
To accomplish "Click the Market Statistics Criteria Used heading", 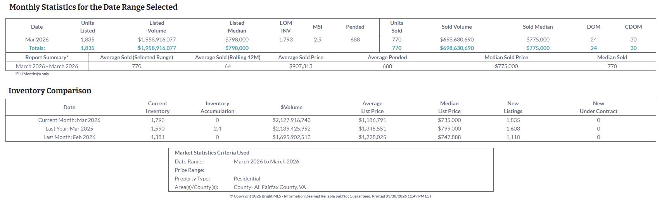I will 212,153.
